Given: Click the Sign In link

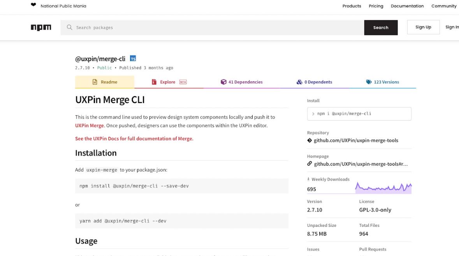Looking at the screenshot, I should coord(452,27).
